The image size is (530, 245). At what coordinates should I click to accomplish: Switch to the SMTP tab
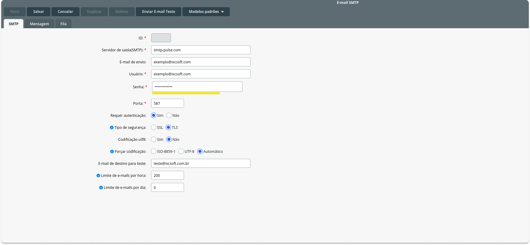[x=14, y=24]
